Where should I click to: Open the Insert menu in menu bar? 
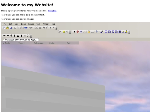[x=23, y=24]
